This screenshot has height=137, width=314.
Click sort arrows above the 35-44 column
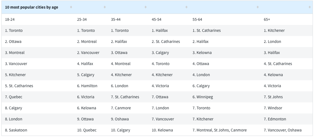145,7
